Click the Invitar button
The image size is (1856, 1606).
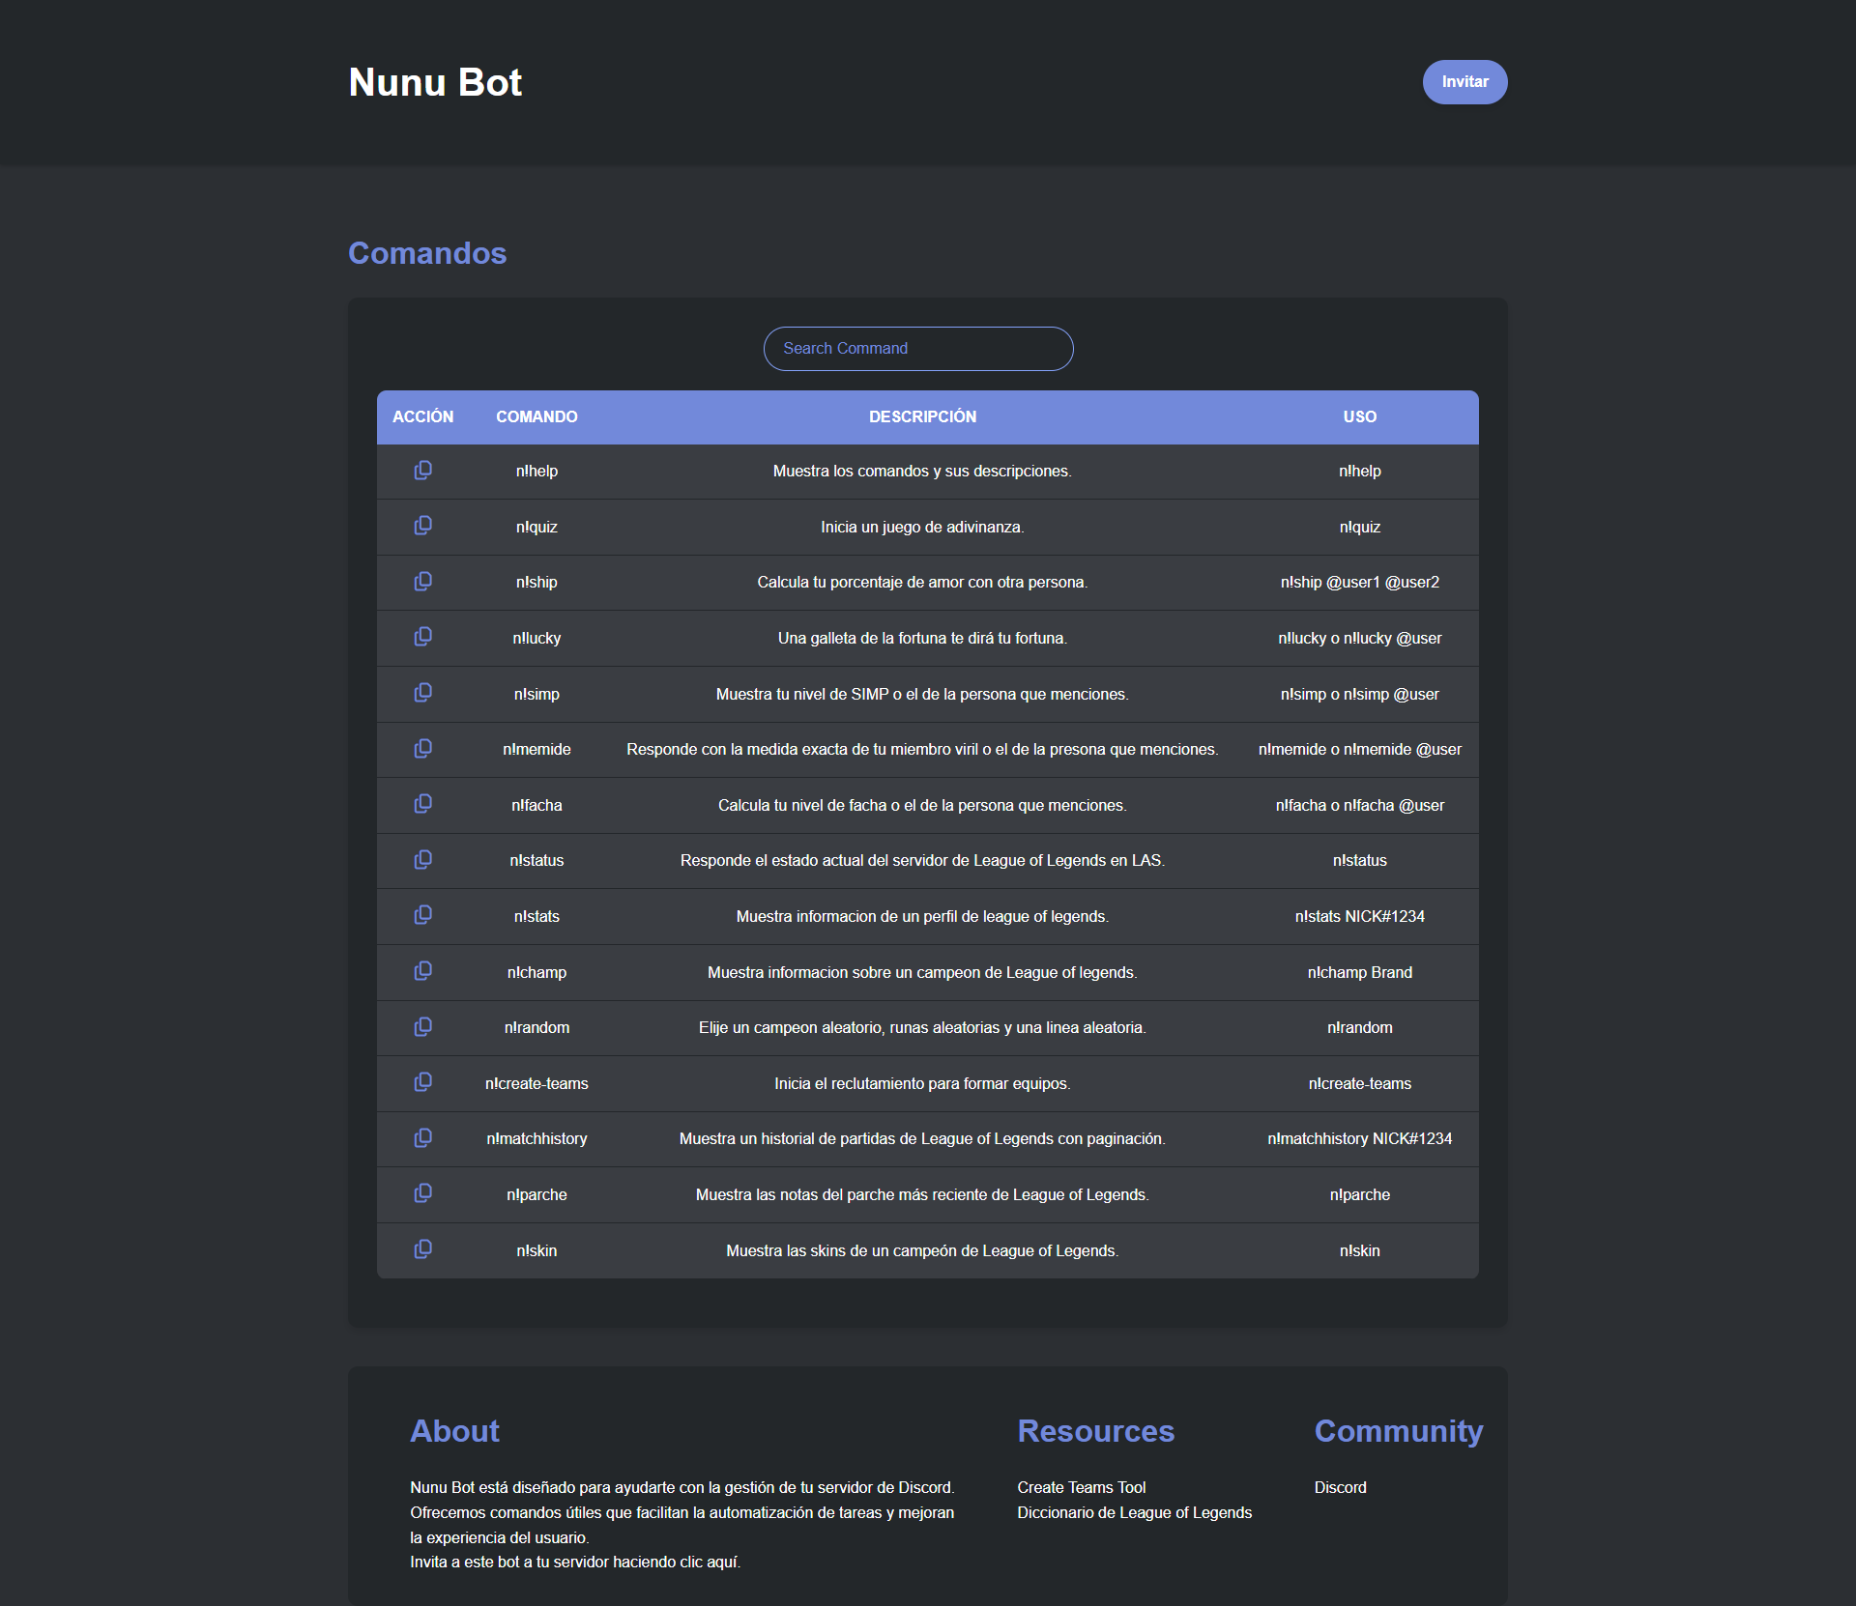point(1466,82)
